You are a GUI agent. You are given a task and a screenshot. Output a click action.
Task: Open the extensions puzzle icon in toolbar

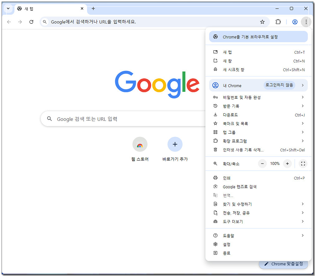(x=278, y=21)
